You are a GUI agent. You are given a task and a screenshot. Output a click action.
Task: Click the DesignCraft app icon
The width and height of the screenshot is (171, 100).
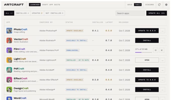point(9,89)
